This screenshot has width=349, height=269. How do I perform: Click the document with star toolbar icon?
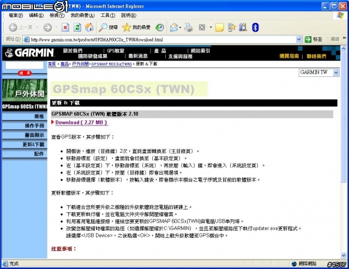click(x=231, y=28)
